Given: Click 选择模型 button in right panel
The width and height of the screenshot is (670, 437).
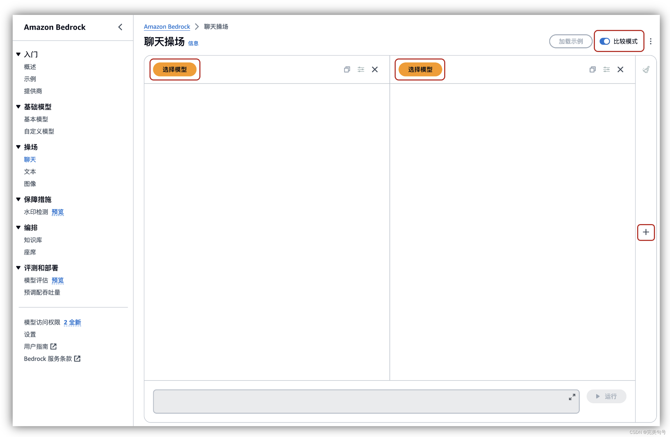Looking at the screenshot, I should [x=420, y=70].
